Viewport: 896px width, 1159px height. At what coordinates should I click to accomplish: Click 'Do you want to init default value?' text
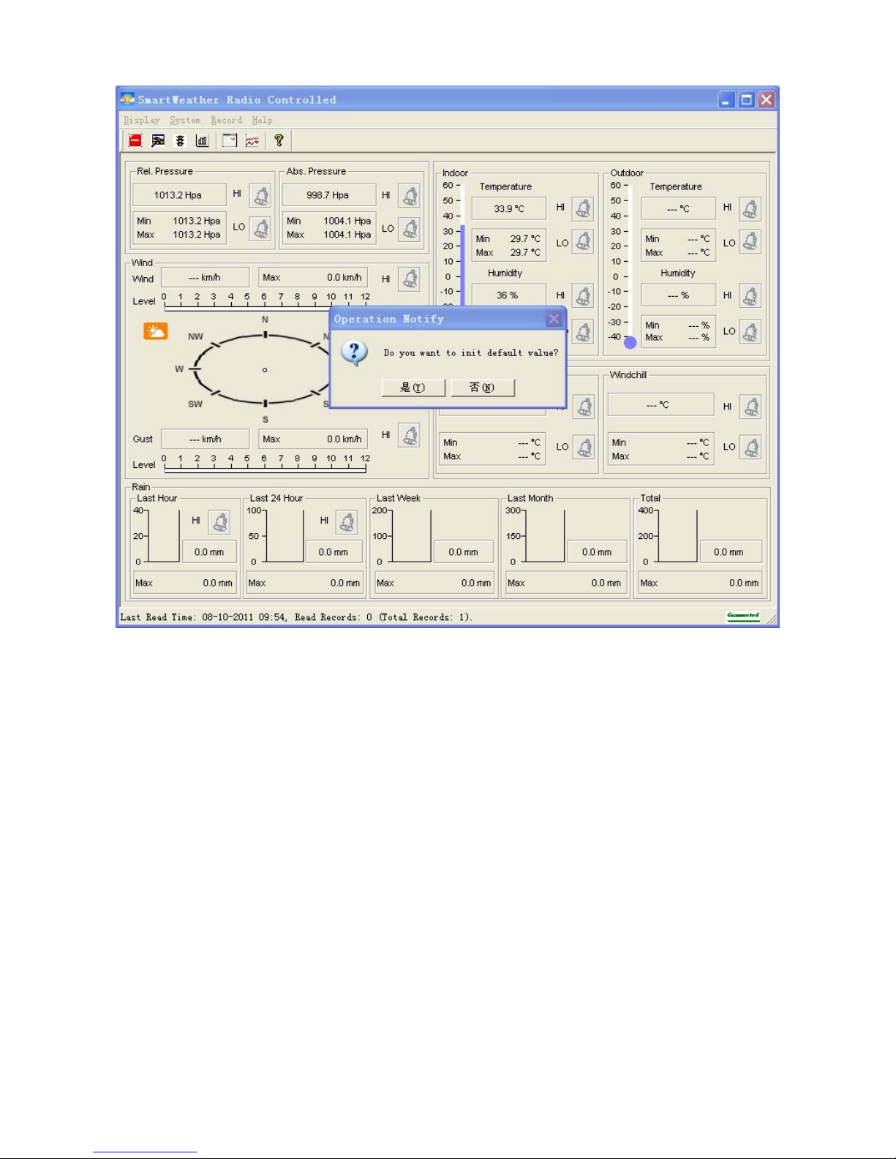(x=471, y=353)
